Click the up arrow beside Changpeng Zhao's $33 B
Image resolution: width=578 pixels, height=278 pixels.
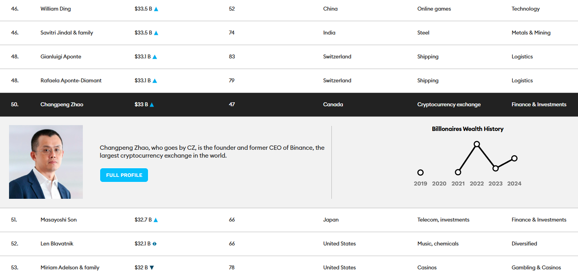pyautogui.click(x=152, y=105)
